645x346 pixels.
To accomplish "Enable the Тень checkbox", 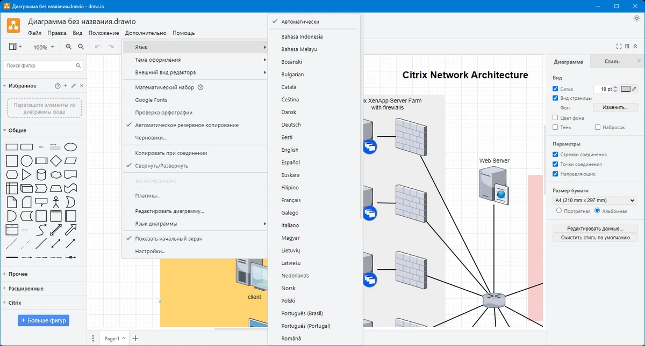I will point(556,127).
